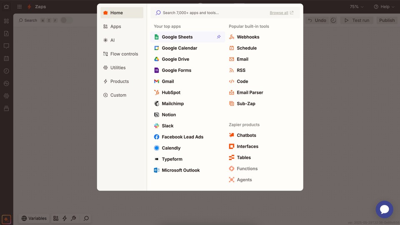Screen dimensions: 400x225
Task: Pick the Calendly app
Action: [x=187, y=148]
